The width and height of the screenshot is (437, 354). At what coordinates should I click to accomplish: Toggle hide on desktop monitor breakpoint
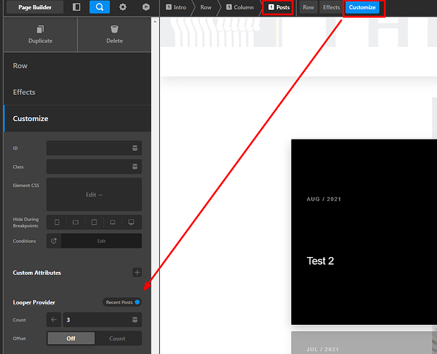[x=131, y=222]
